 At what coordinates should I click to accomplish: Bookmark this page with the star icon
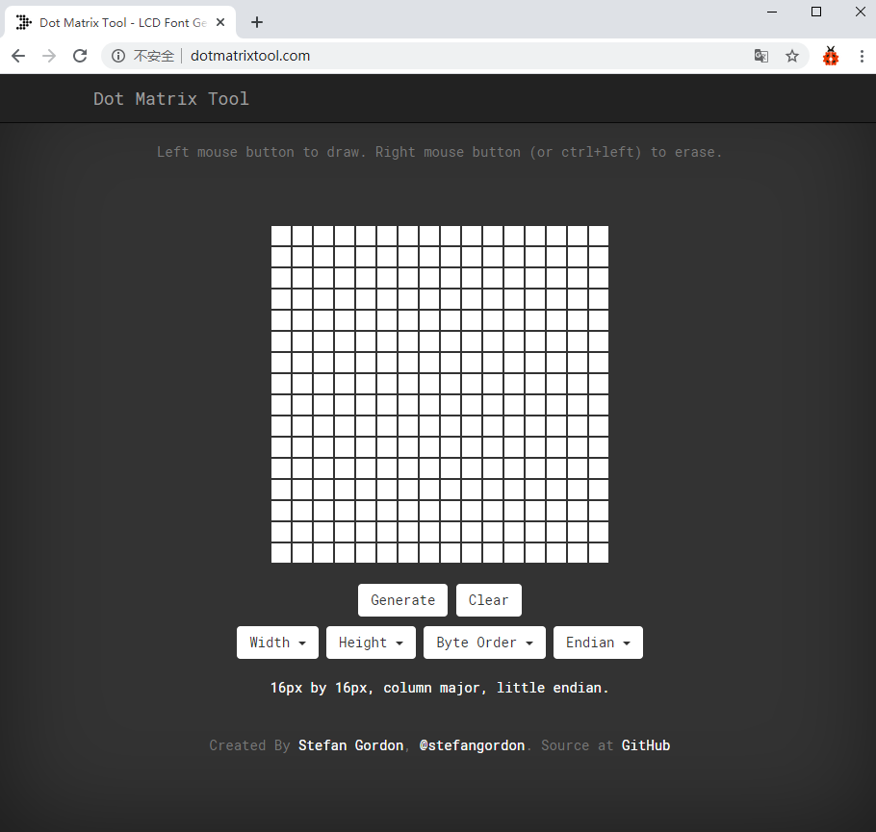point(792,56)
